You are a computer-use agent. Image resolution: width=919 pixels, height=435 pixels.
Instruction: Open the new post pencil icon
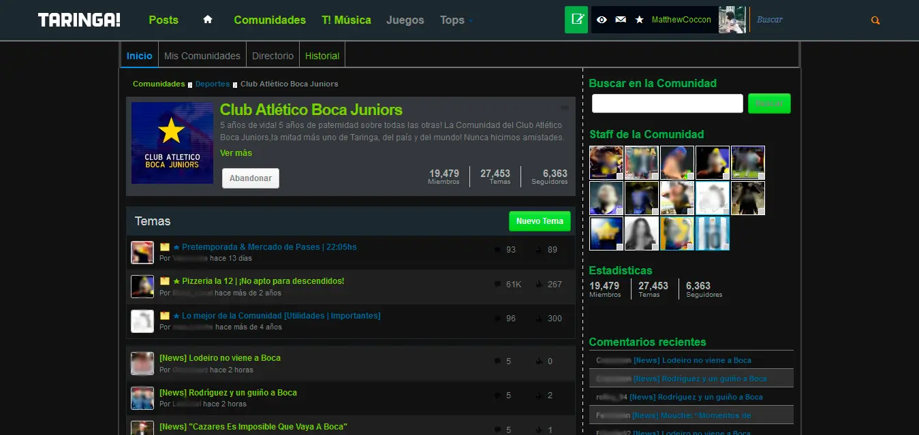point(576,20)
